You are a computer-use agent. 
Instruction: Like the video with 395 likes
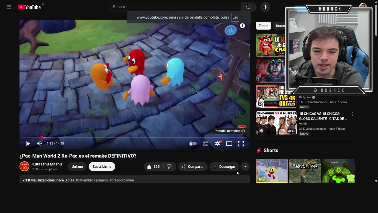click(x=153, y=167)
